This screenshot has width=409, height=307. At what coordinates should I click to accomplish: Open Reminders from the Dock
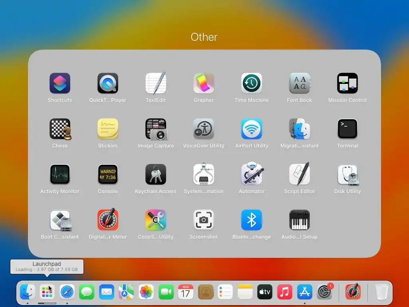tap(225, 292)
